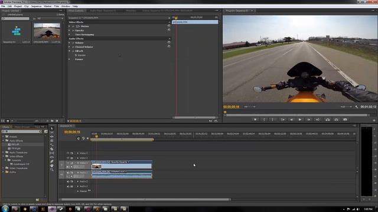Viewport: 378px width, 212px height.
Task: Expand the Presets folder in Effects panel
Action: (4, 137)
